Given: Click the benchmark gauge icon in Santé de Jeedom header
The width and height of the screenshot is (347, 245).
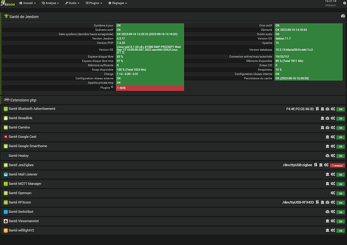Looking at the screenshot, I should [343, 16].
